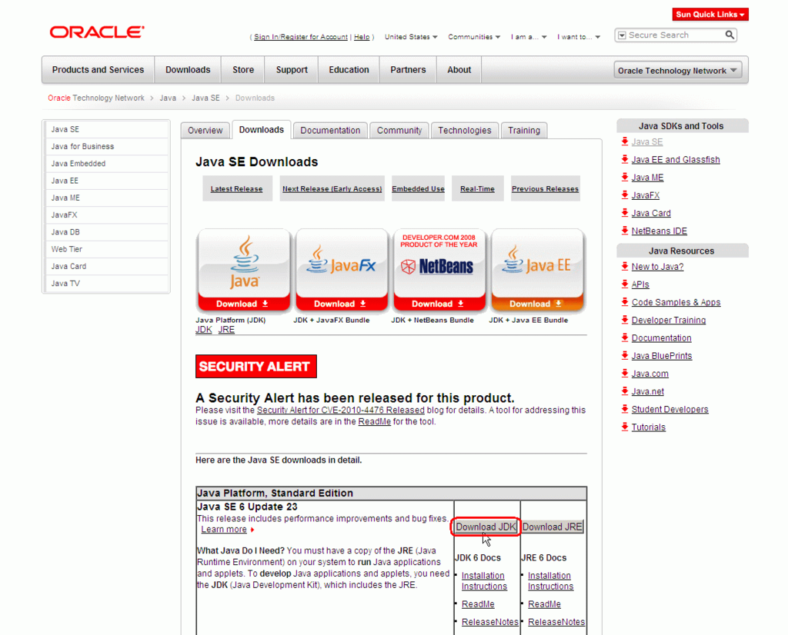Open the Support menu item
The image size is (788, 635).
point(292,70)
